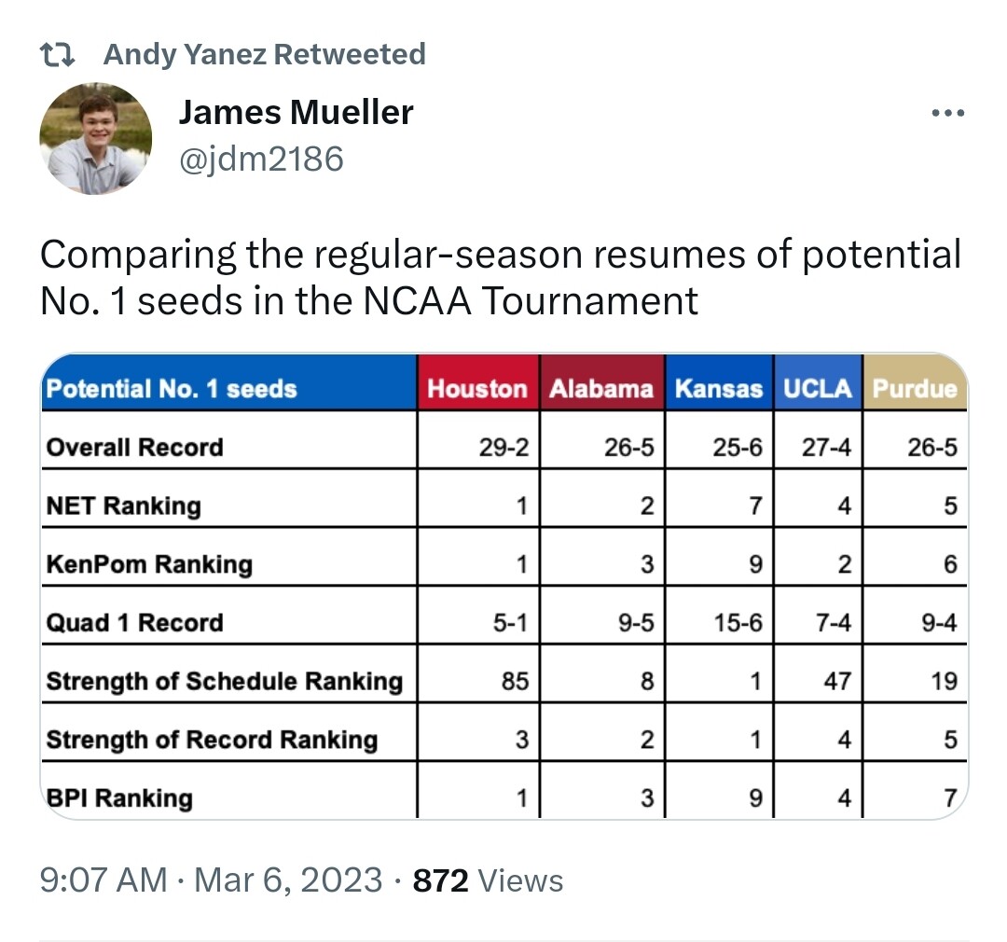Open James Mueller's profile picture
This screenshot has width=1007, height=942.
[x=95, y=139]
